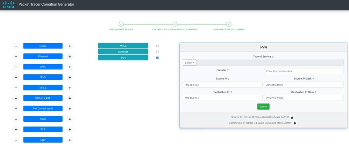The image size is (349, 144).
Task: Click Source IP Offset 30 result text
Action: 260,117
